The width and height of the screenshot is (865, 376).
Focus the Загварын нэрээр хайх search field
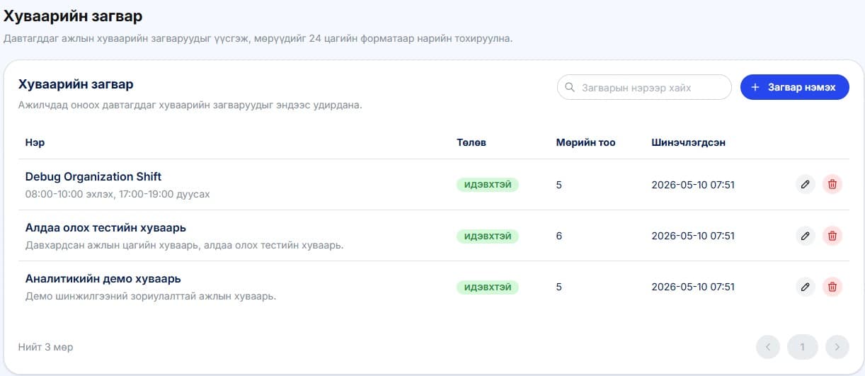644,88
